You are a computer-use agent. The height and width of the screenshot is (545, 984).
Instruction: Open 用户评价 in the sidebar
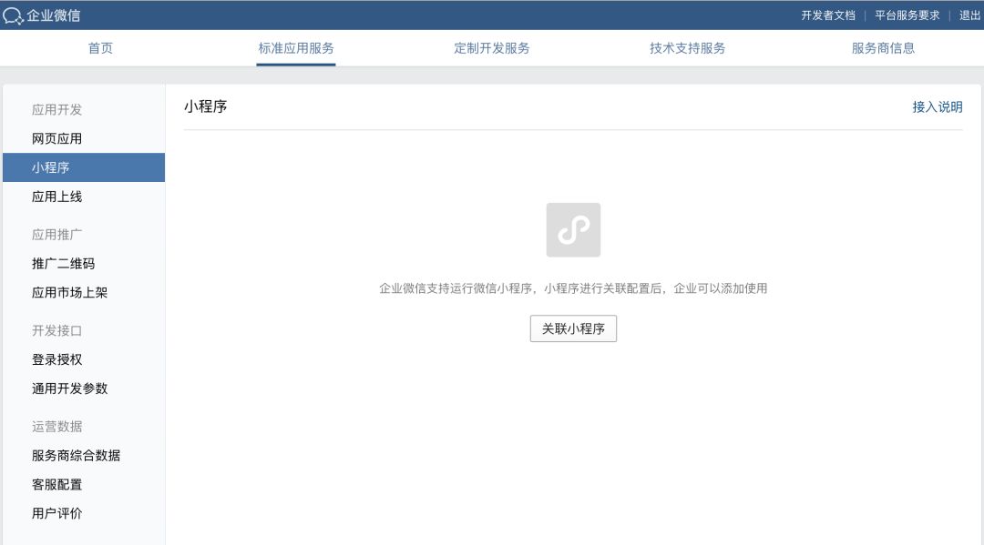click(84, 513)
